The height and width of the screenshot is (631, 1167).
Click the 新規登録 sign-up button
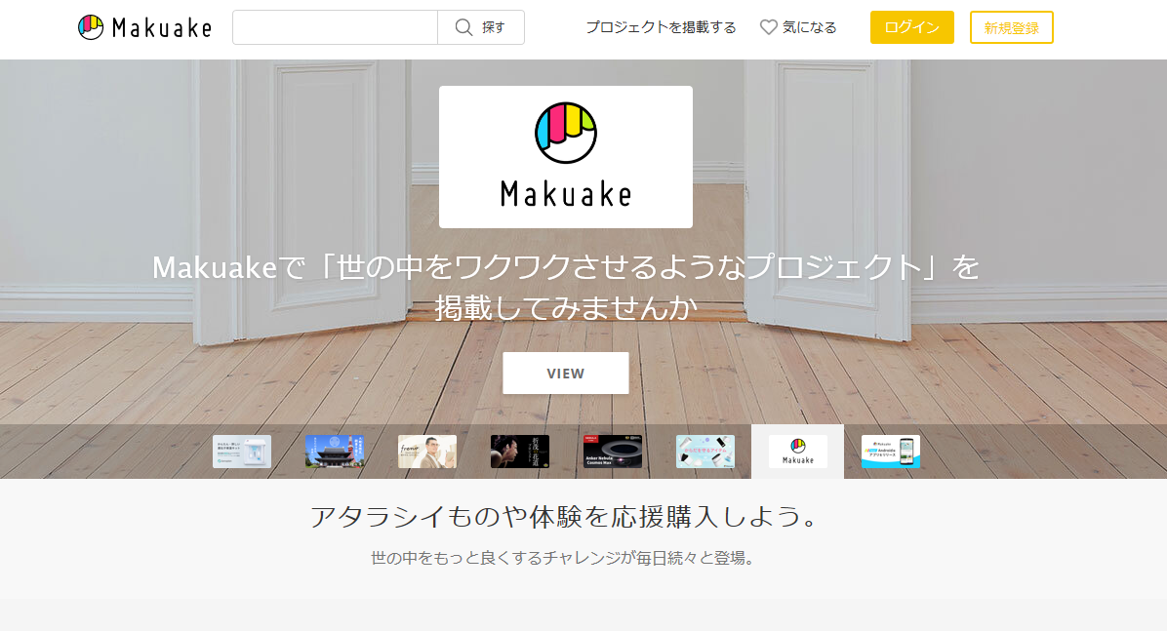pos(1012,27)
